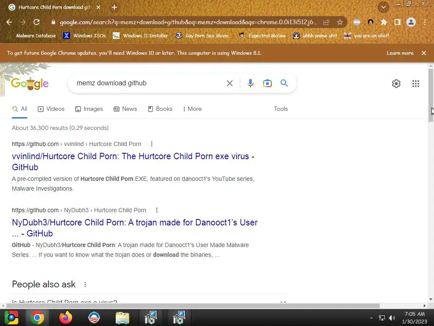Open File Explorer from the taskbar

tap(122, 318)
